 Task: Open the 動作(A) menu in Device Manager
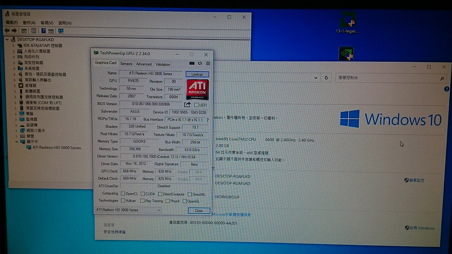point(29,23)
